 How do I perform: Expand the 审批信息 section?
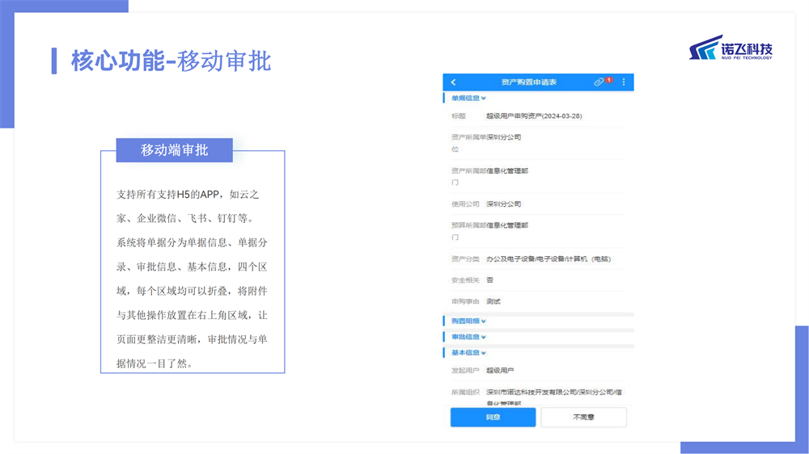point(468,337)
